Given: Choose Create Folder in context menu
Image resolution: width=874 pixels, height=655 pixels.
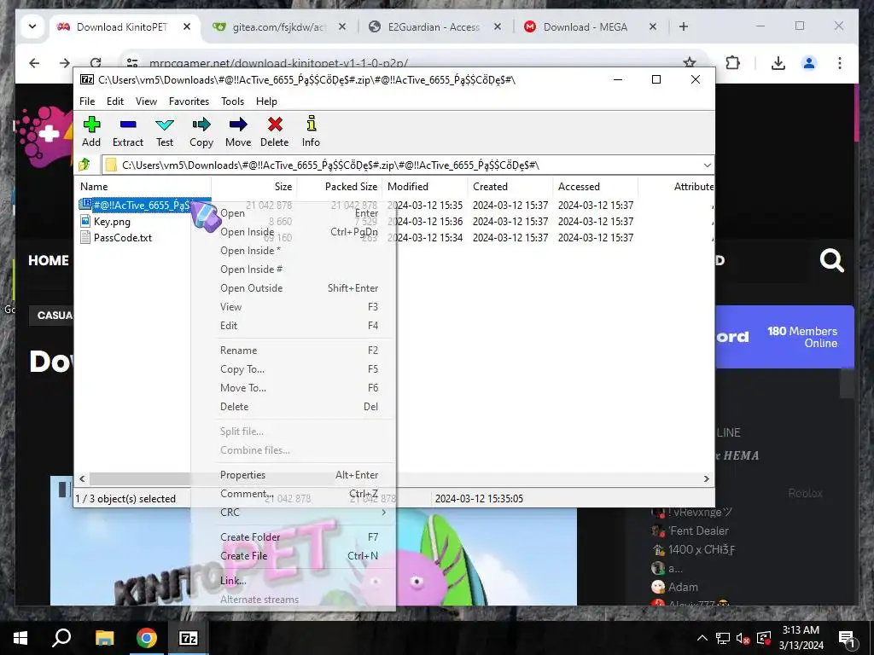Looking at the screenshot, I should point(299,537).
